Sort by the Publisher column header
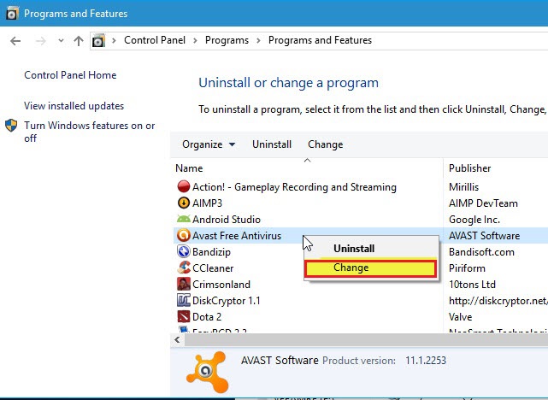The height and width of the screenshot is (400, 548). pyautogui.click(x=469, y=168)
